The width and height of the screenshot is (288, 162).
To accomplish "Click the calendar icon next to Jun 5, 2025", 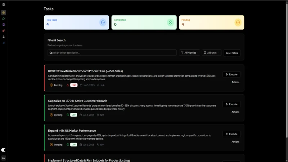I will tap(81, 85).
